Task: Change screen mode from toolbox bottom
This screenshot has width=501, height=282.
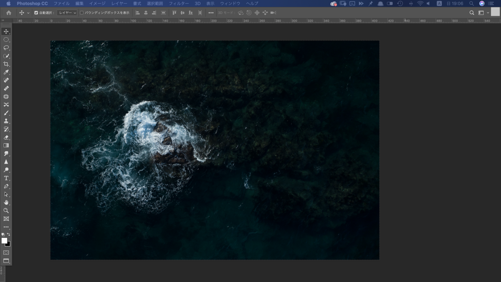Action: pyautogui.click(x=6, y=261)
